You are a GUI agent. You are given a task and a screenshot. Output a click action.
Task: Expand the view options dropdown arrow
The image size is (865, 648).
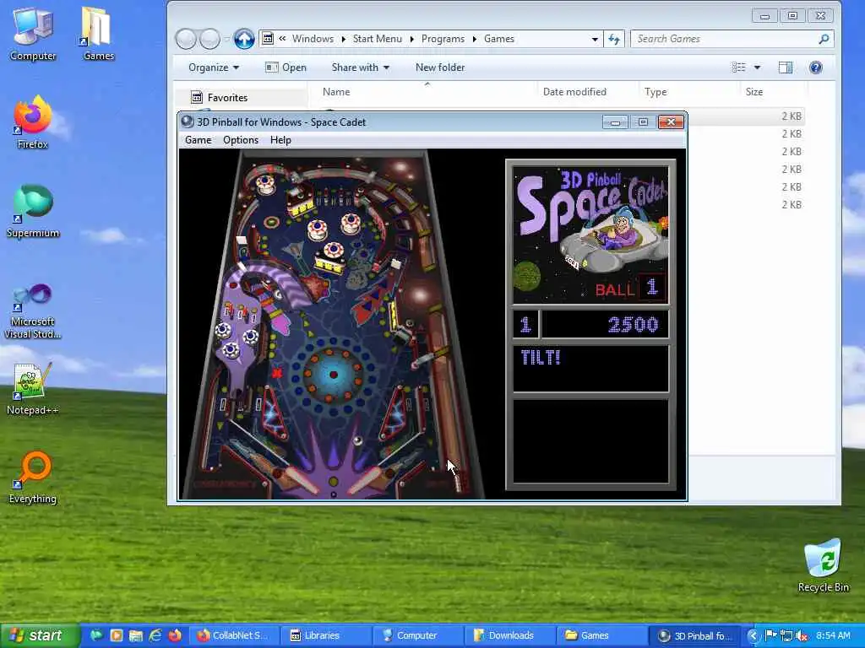click(758, 67)
